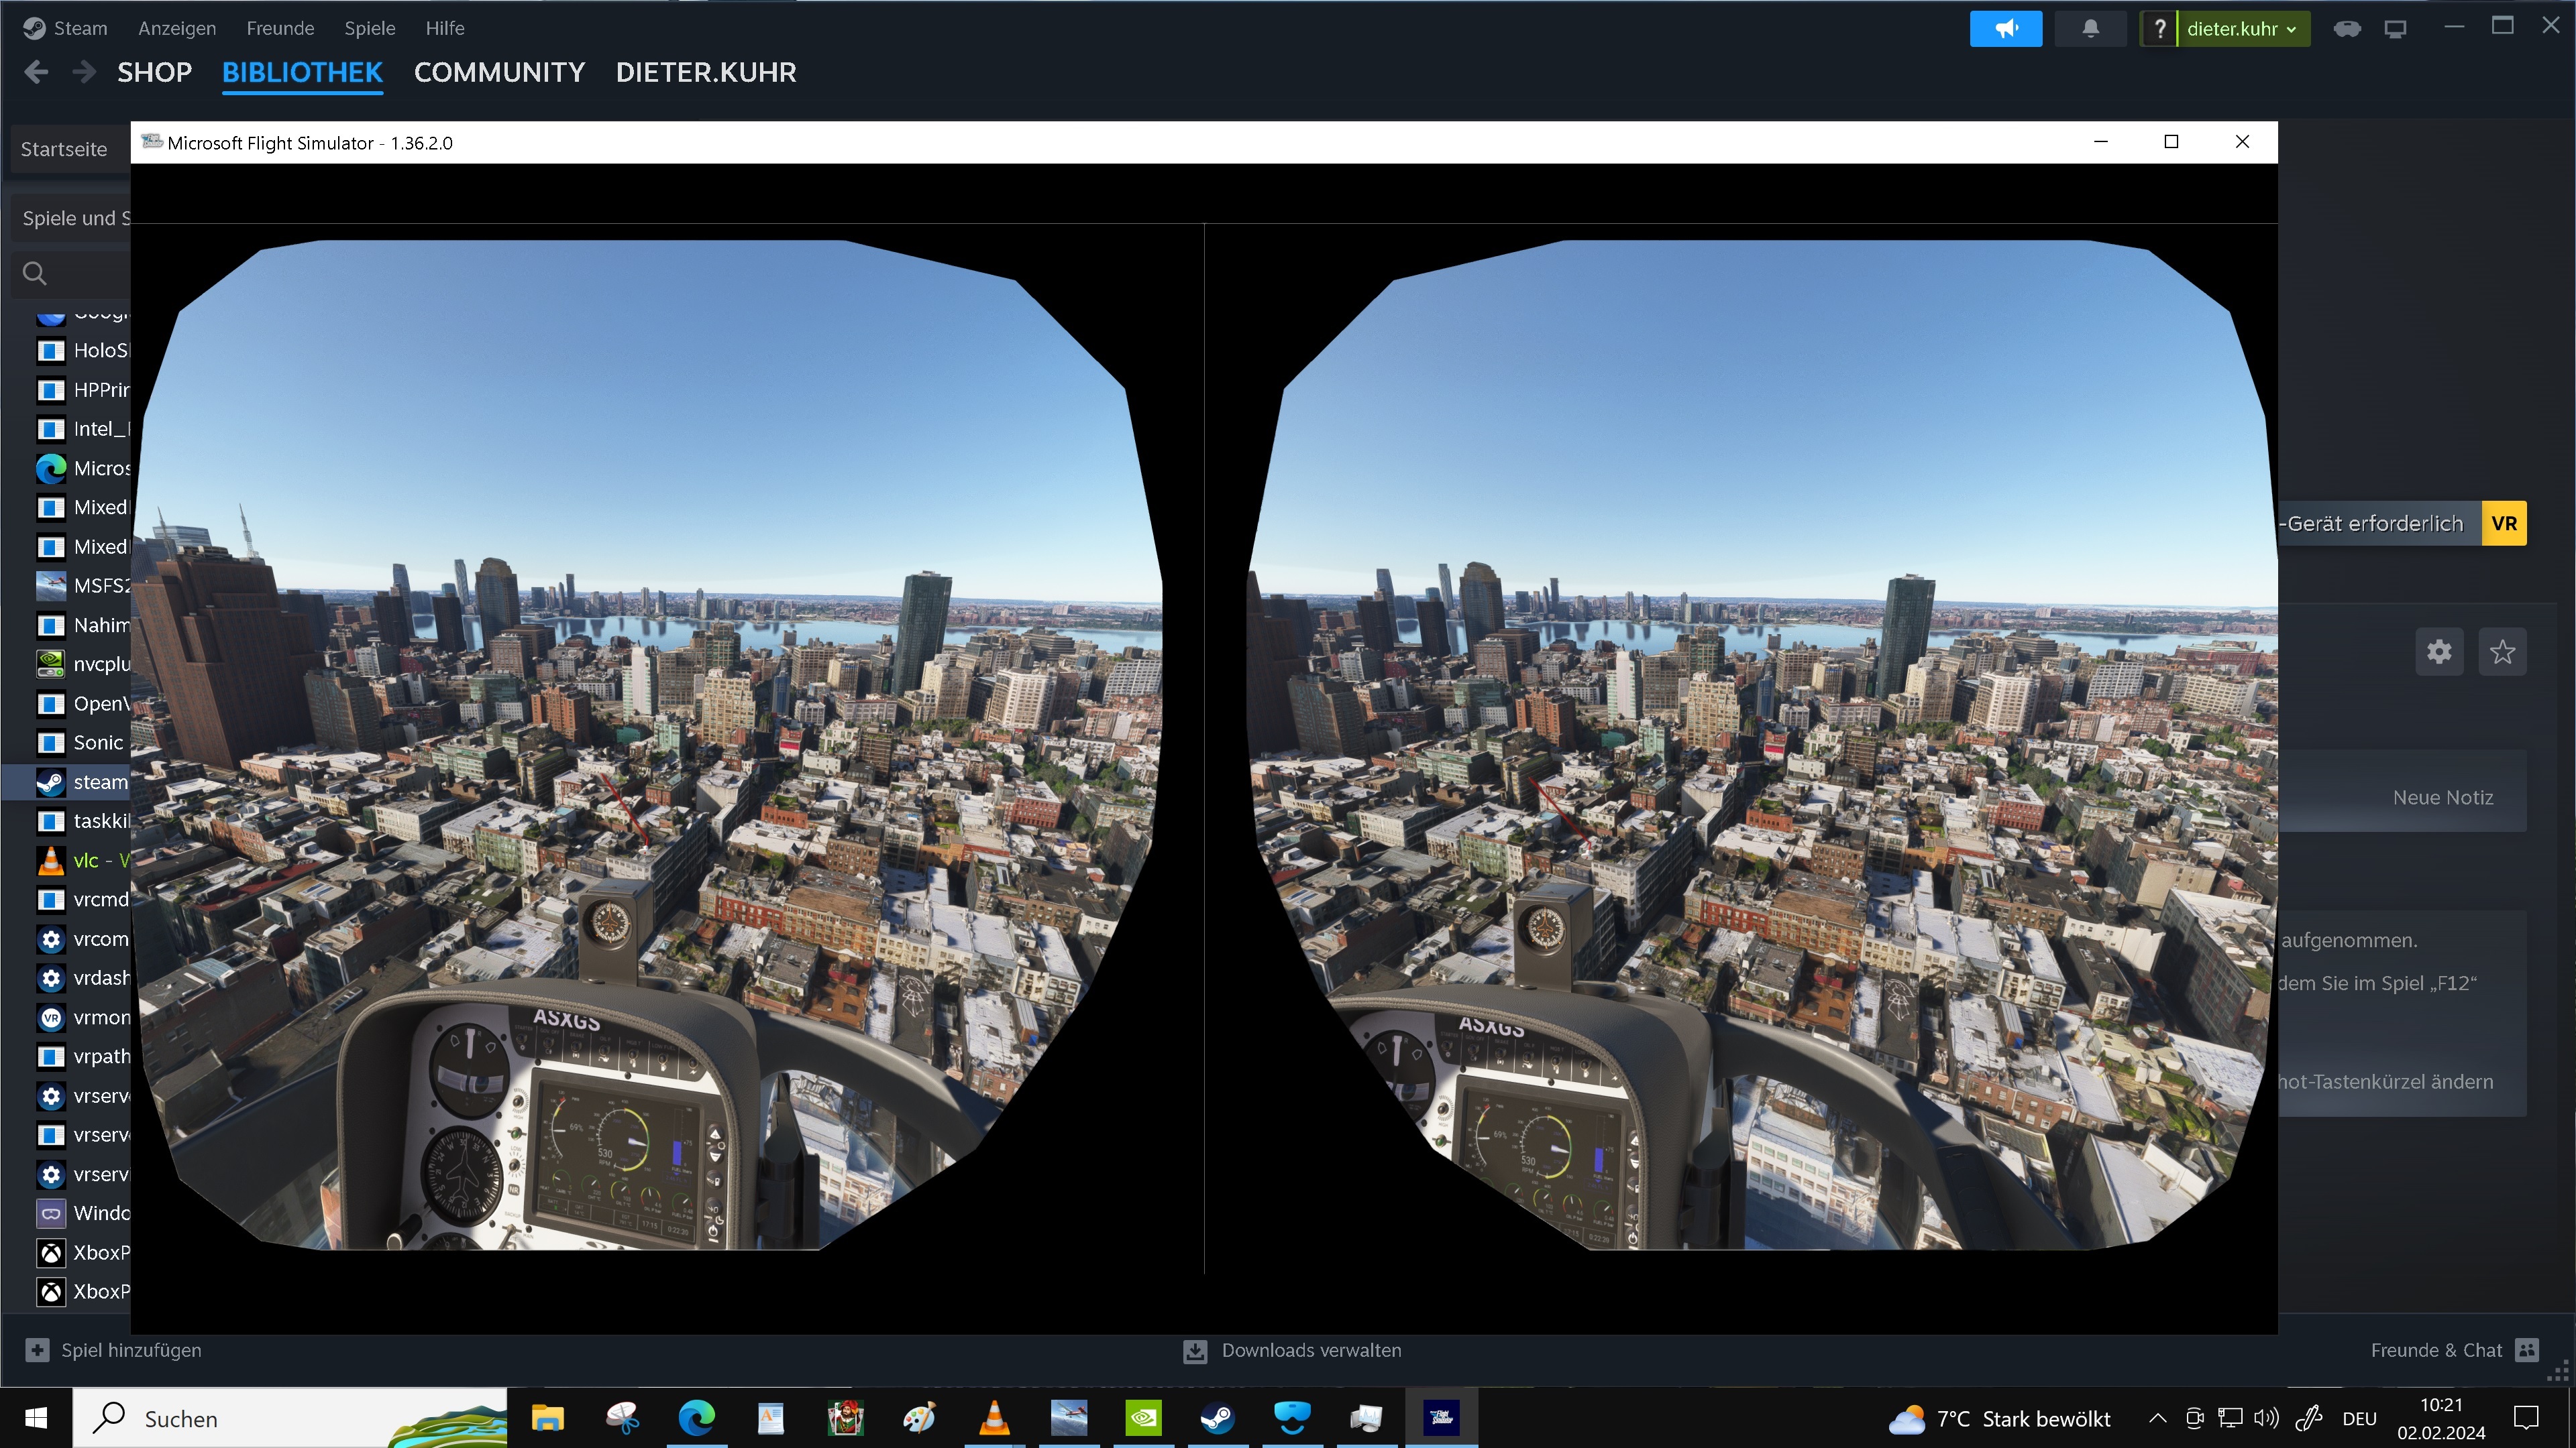Switch to Big Picture mode monitor icon

pyautogui.click(x=2395, y=28)
